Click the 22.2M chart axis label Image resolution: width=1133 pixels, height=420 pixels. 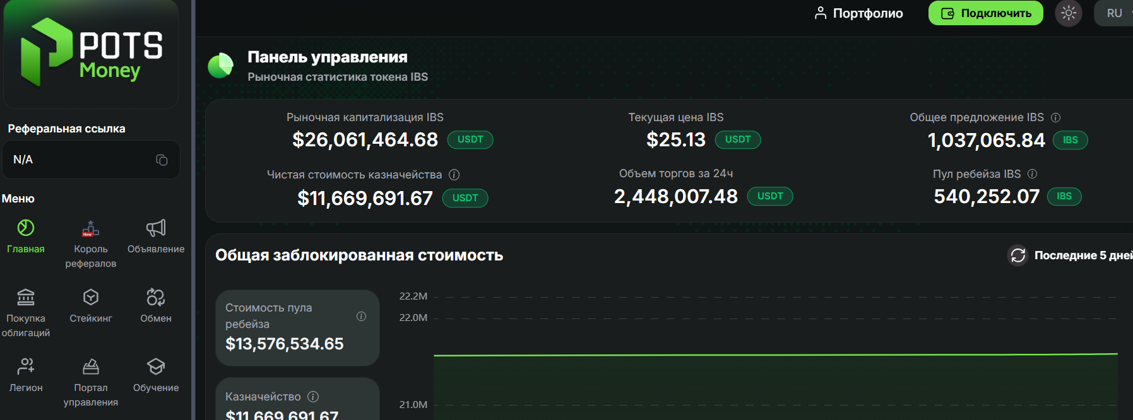coord(413,296)
